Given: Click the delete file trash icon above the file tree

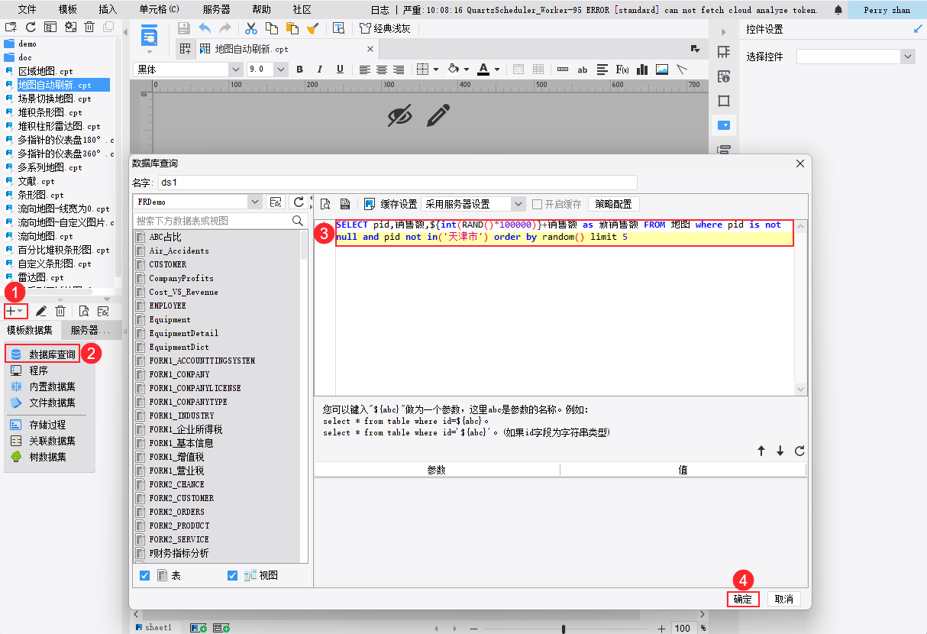Looking at the screenshot, I should pos(89,27).
